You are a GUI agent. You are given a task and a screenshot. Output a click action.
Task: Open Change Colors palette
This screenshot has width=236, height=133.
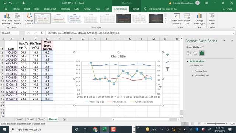(x=29, y=19)
